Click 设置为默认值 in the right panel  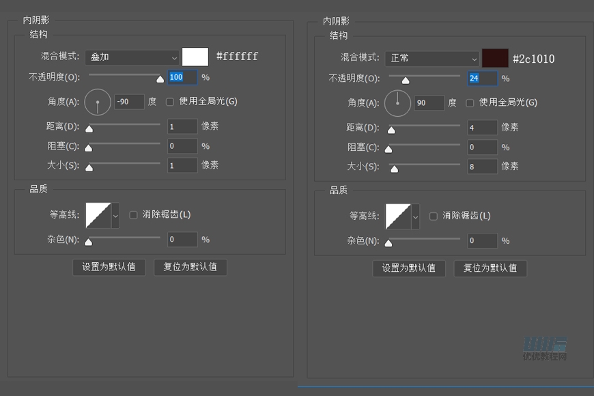408,268
